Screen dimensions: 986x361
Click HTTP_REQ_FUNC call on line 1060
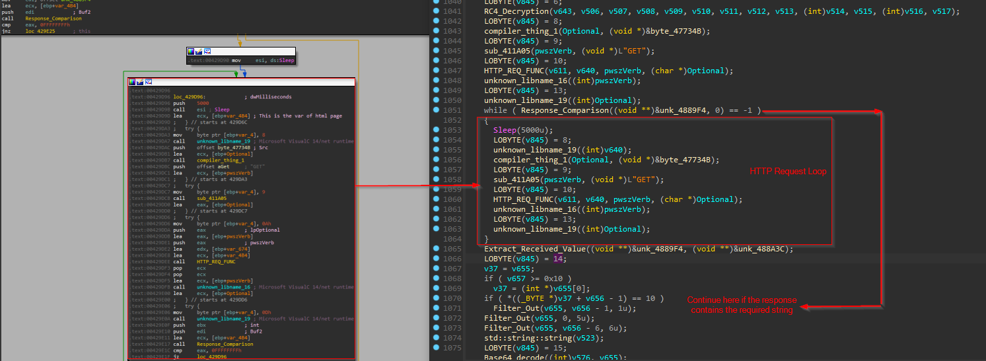tap(617, 199)
